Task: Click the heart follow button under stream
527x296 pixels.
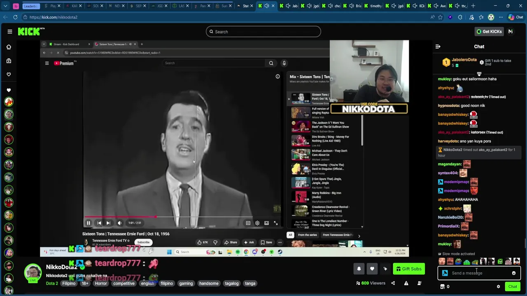Action: [x=372, y=269]
